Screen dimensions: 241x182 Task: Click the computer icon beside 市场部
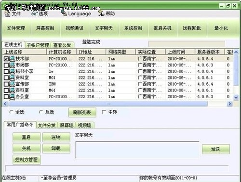tap(12, 65)
